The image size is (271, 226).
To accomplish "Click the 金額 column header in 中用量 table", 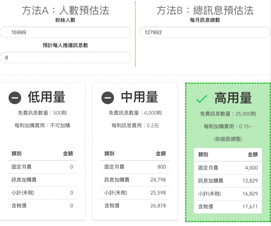I will click(162, 154).
